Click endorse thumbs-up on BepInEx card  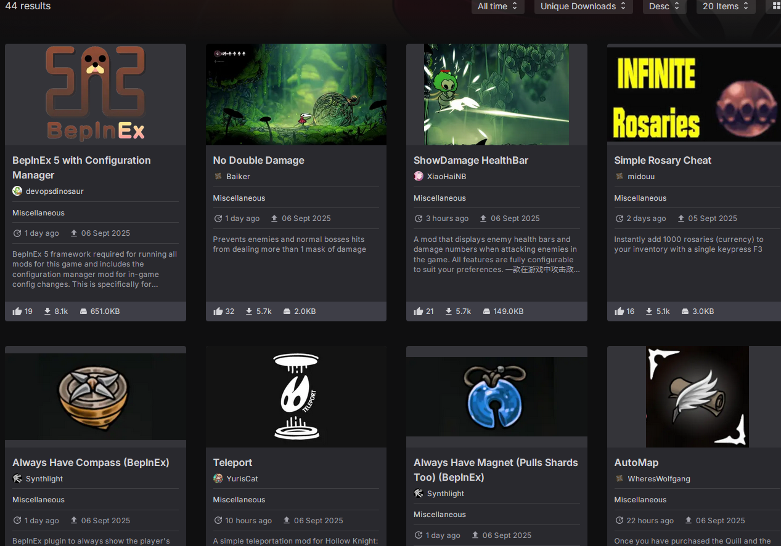click(17, 311)
